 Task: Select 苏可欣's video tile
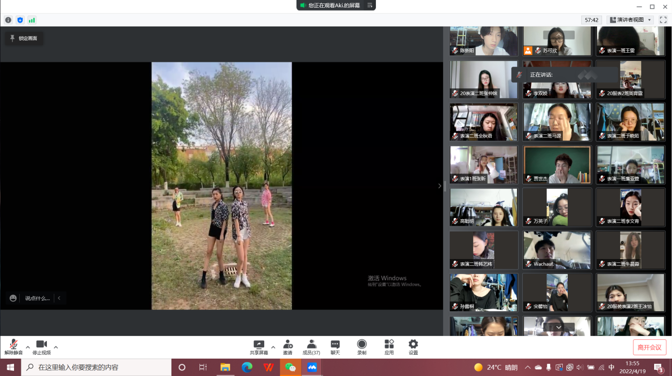click(x=558, y=41)
